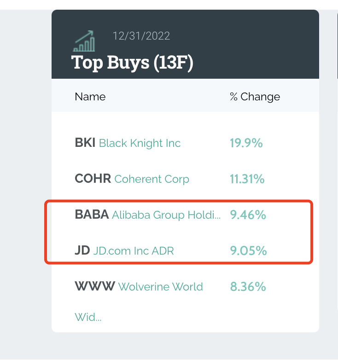Click the growth bar chart icon
Image resolution: width=338 pixels, height=360 pixels.
coord(84,41)
